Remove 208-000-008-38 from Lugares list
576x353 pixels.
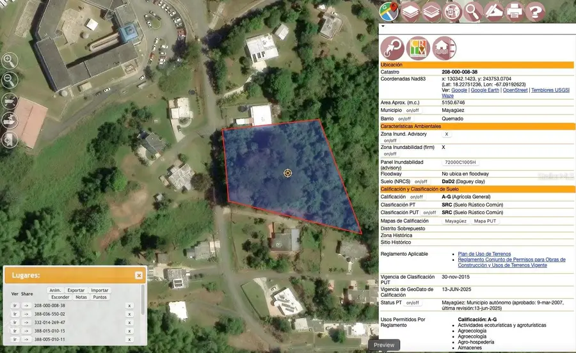point(129,306)
